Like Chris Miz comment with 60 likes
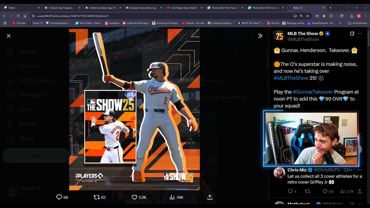 pos(328,191)
